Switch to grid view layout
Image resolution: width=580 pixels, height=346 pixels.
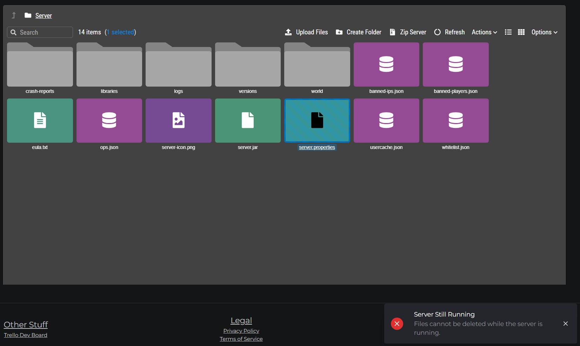(x=521, y=32)
